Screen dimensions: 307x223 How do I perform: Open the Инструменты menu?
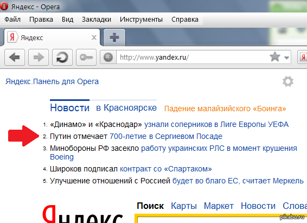[141, 20]
